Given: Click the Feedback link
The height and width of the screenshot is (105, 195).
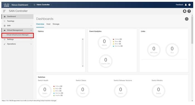Looking at the screenshot, I should click(179, 5).
